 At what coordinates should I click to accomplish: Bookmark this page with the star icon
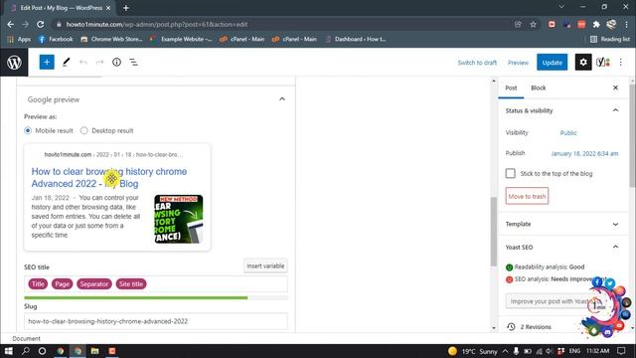pyautogui.click(x=533, y=24)
